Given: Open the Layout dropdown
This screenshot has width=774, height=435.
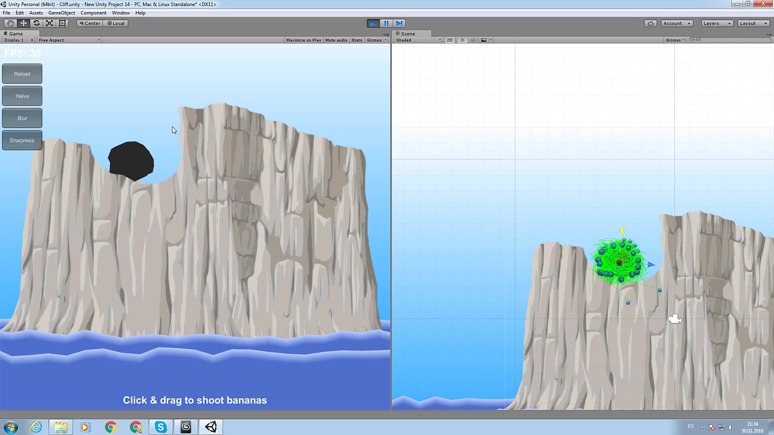Looking at the screenshot, I should click(x=752, y=23).
